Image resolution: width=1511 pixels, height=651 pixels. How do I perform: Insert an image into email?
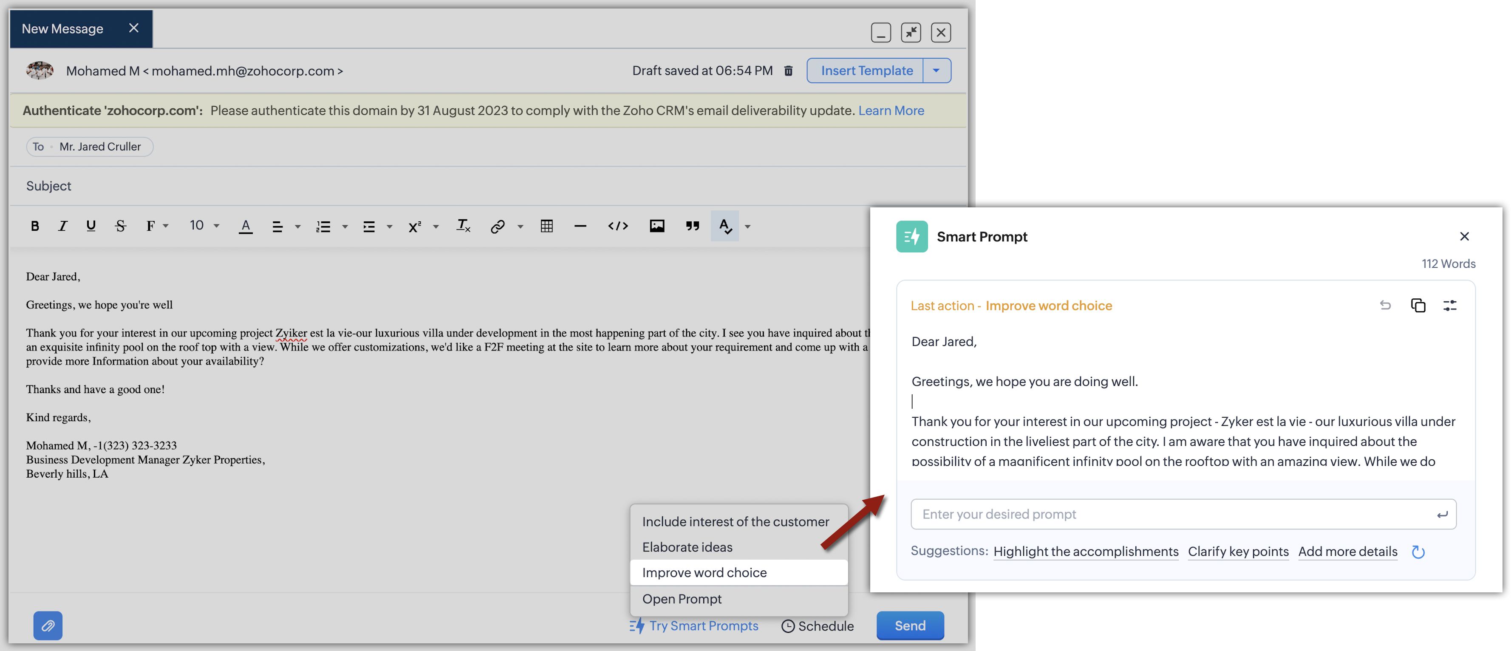(656, 226)
